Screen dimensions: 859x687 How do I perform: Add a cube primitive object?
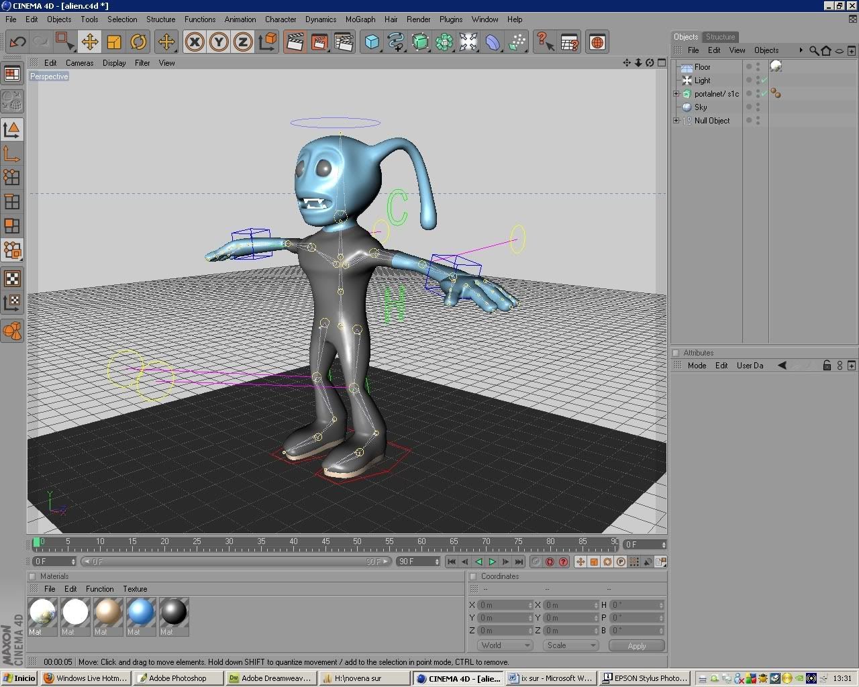372,42
